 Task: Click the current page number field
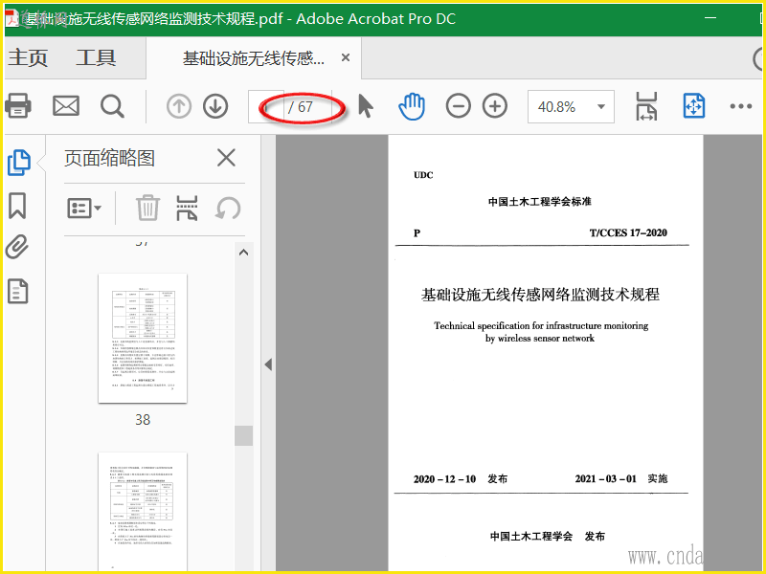click(266, 106)
